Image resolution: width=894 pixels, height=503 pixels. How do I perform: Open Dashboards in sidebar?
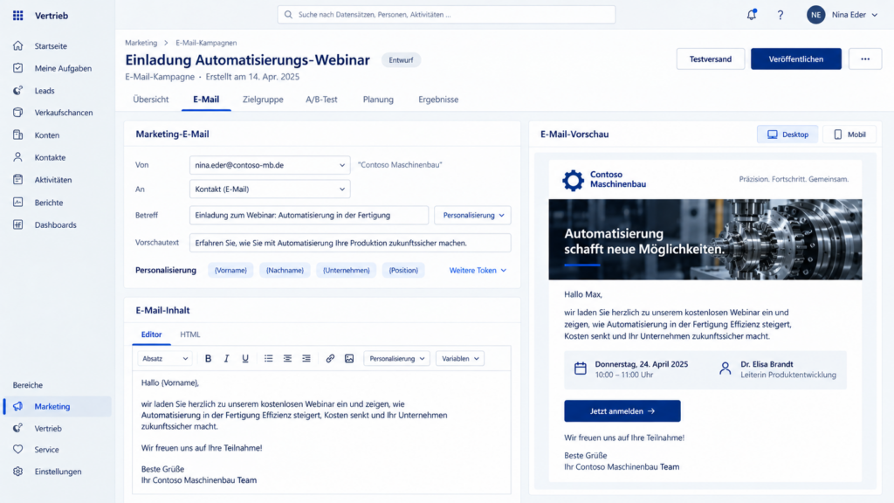(57, 224)
